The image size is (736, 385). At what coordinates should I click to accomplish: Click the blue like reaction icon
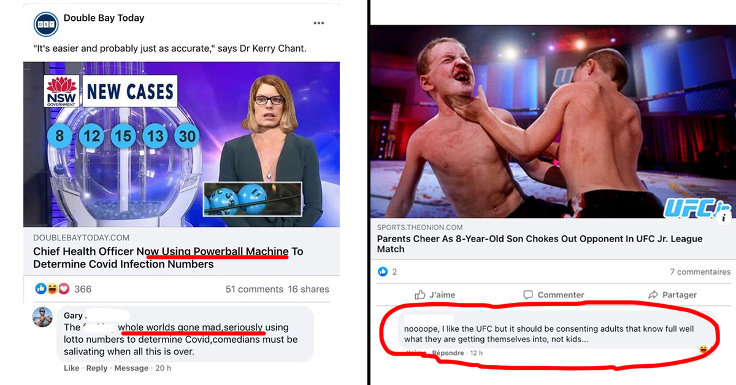(x=383, y=272)
